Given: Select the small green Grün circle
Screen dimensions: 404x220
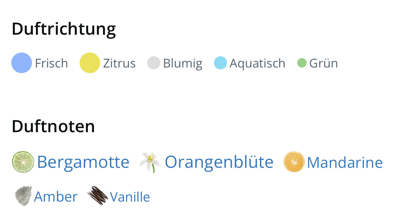Looking at the screenshot, I should click(302, 63).
